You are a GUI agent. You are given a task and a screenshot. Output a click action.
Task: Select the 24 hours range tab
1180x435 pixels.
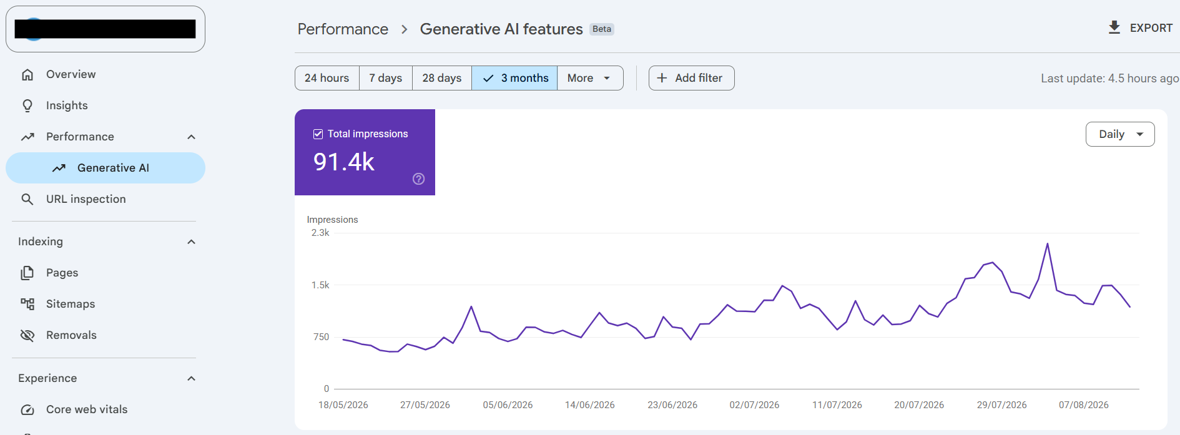[x=327, y=78]
